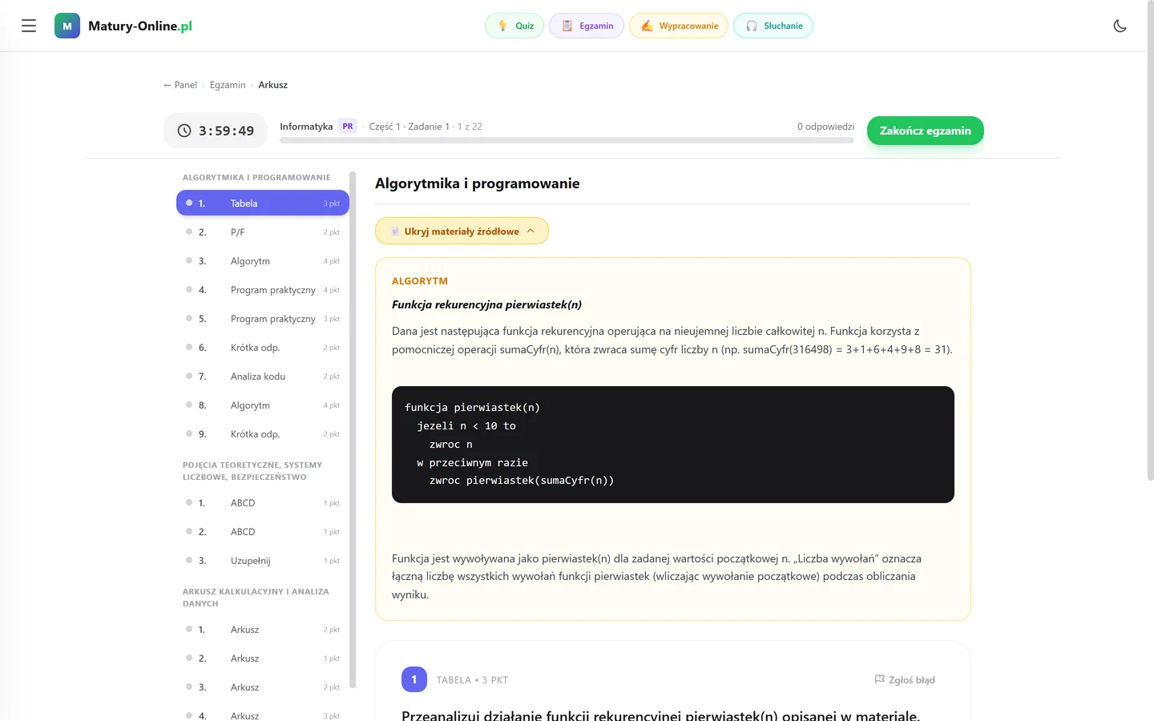Click the pseudocode block for pierwiastek(n)
Viewport: 1154px width, 721px height.
[x=673, y=445]
